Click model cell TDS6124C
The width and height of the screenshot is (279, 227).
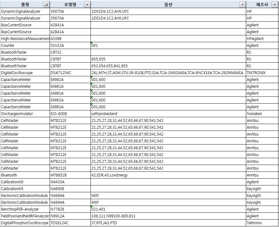[x=70, y=223]
